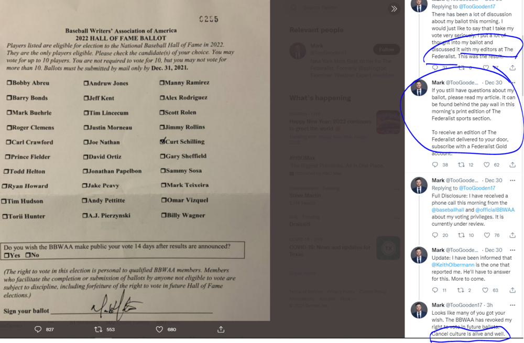Share the photo using the upload icon
The width and height of the screenshot is (524, 343).
coord(221,329)
